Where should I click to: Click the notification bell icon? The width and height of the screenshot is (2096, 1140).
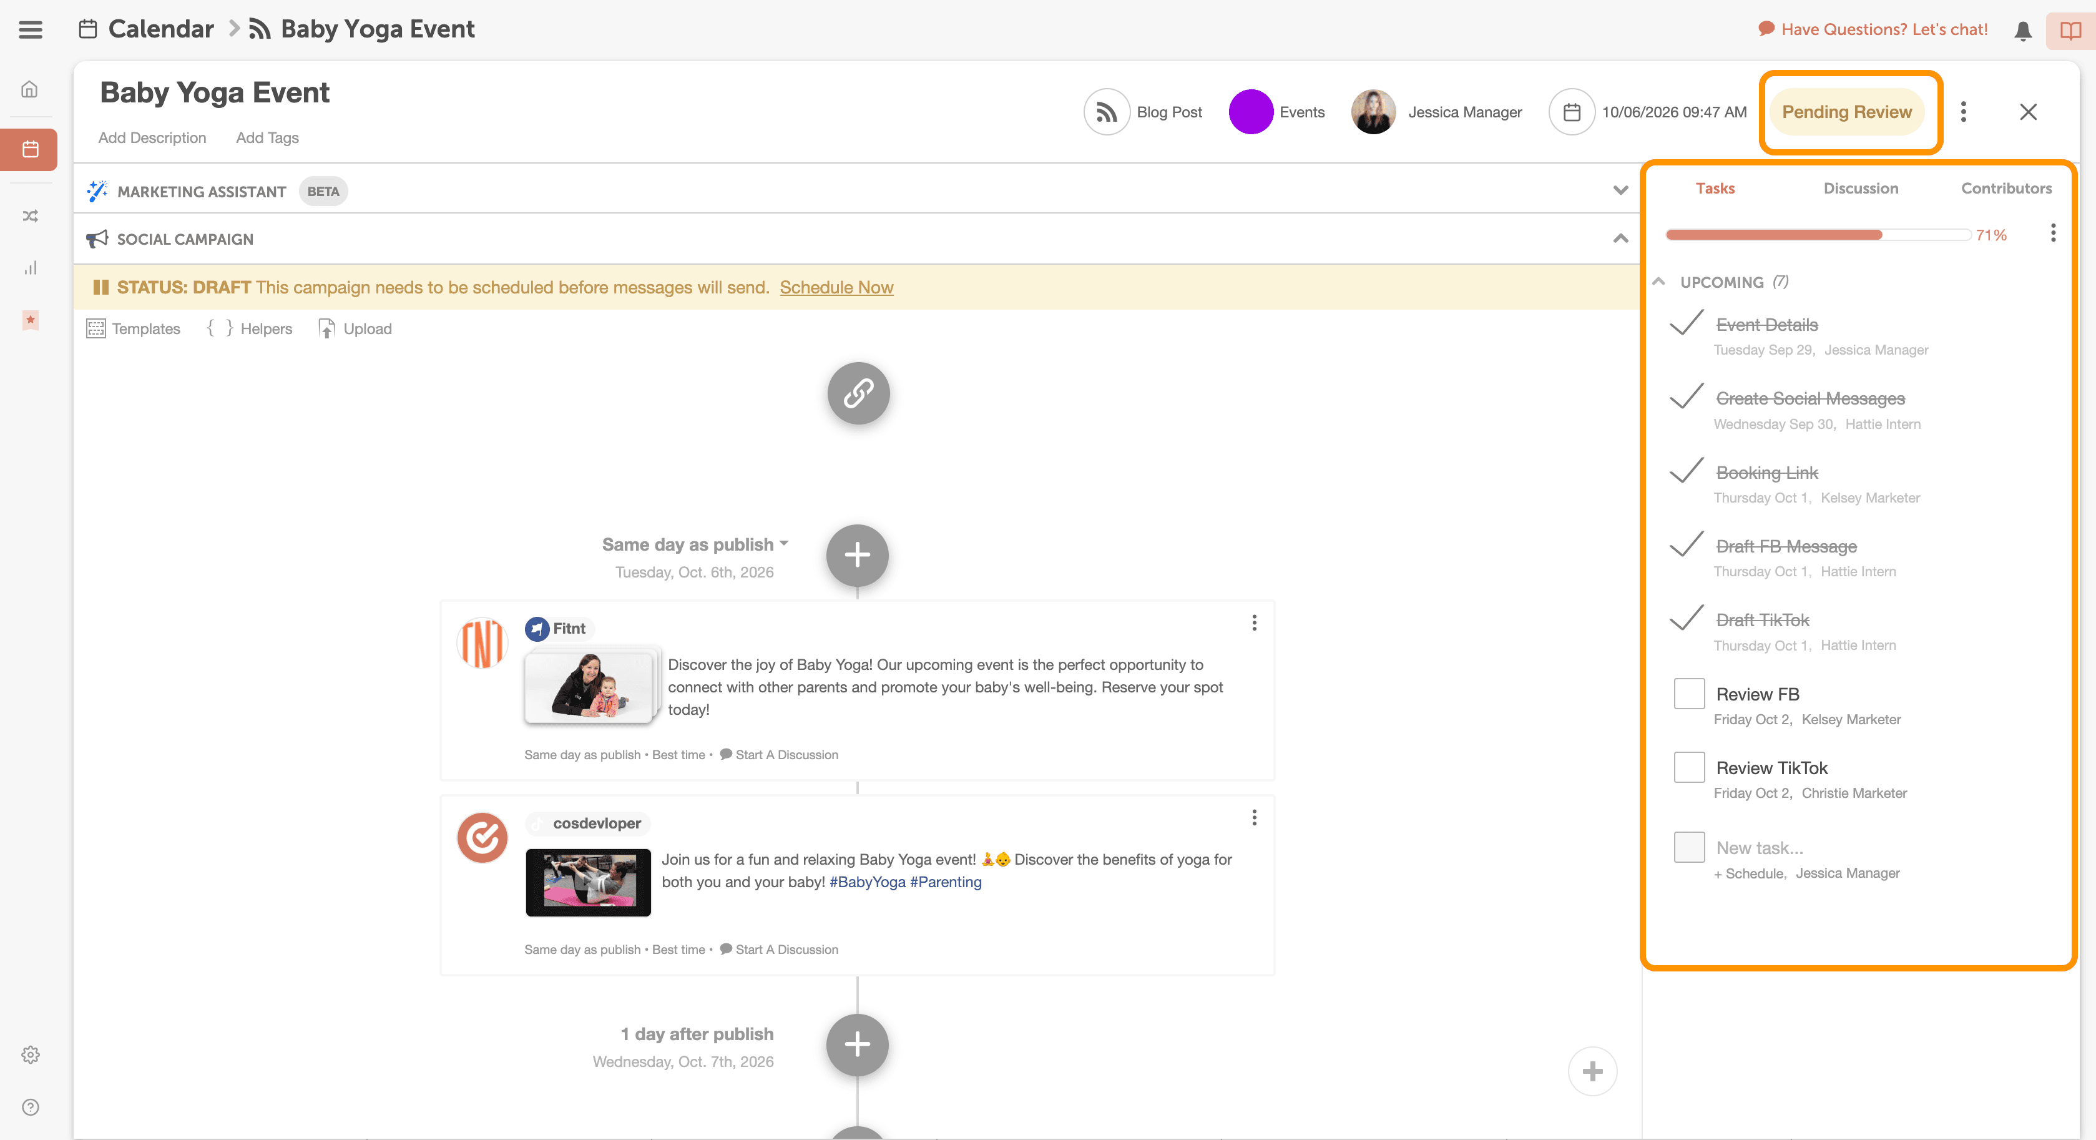tap(2023, 31)
